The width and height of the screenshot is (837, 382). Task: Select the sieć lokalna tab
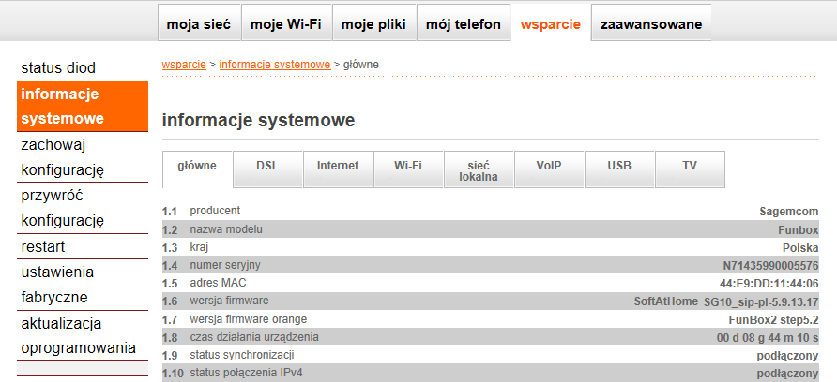[479, 170]
